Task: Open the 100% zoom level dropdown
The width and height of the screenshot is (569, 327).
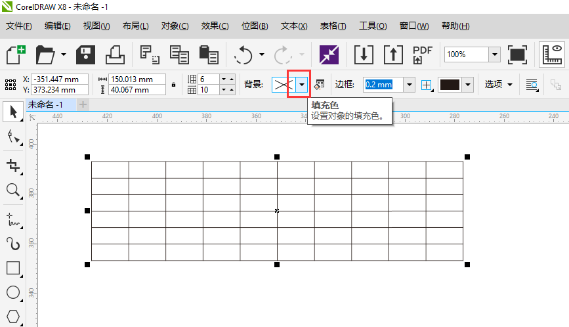Action: point(494,54)
